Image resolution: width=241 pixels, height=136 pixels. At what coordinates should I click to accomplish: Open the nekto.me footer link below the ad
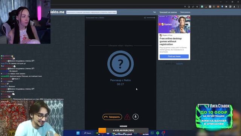[179, 64]
